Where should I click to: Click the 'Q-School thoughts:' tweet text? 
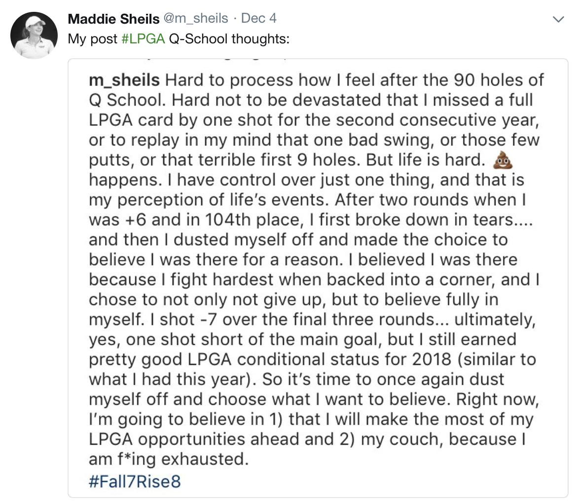229,38
